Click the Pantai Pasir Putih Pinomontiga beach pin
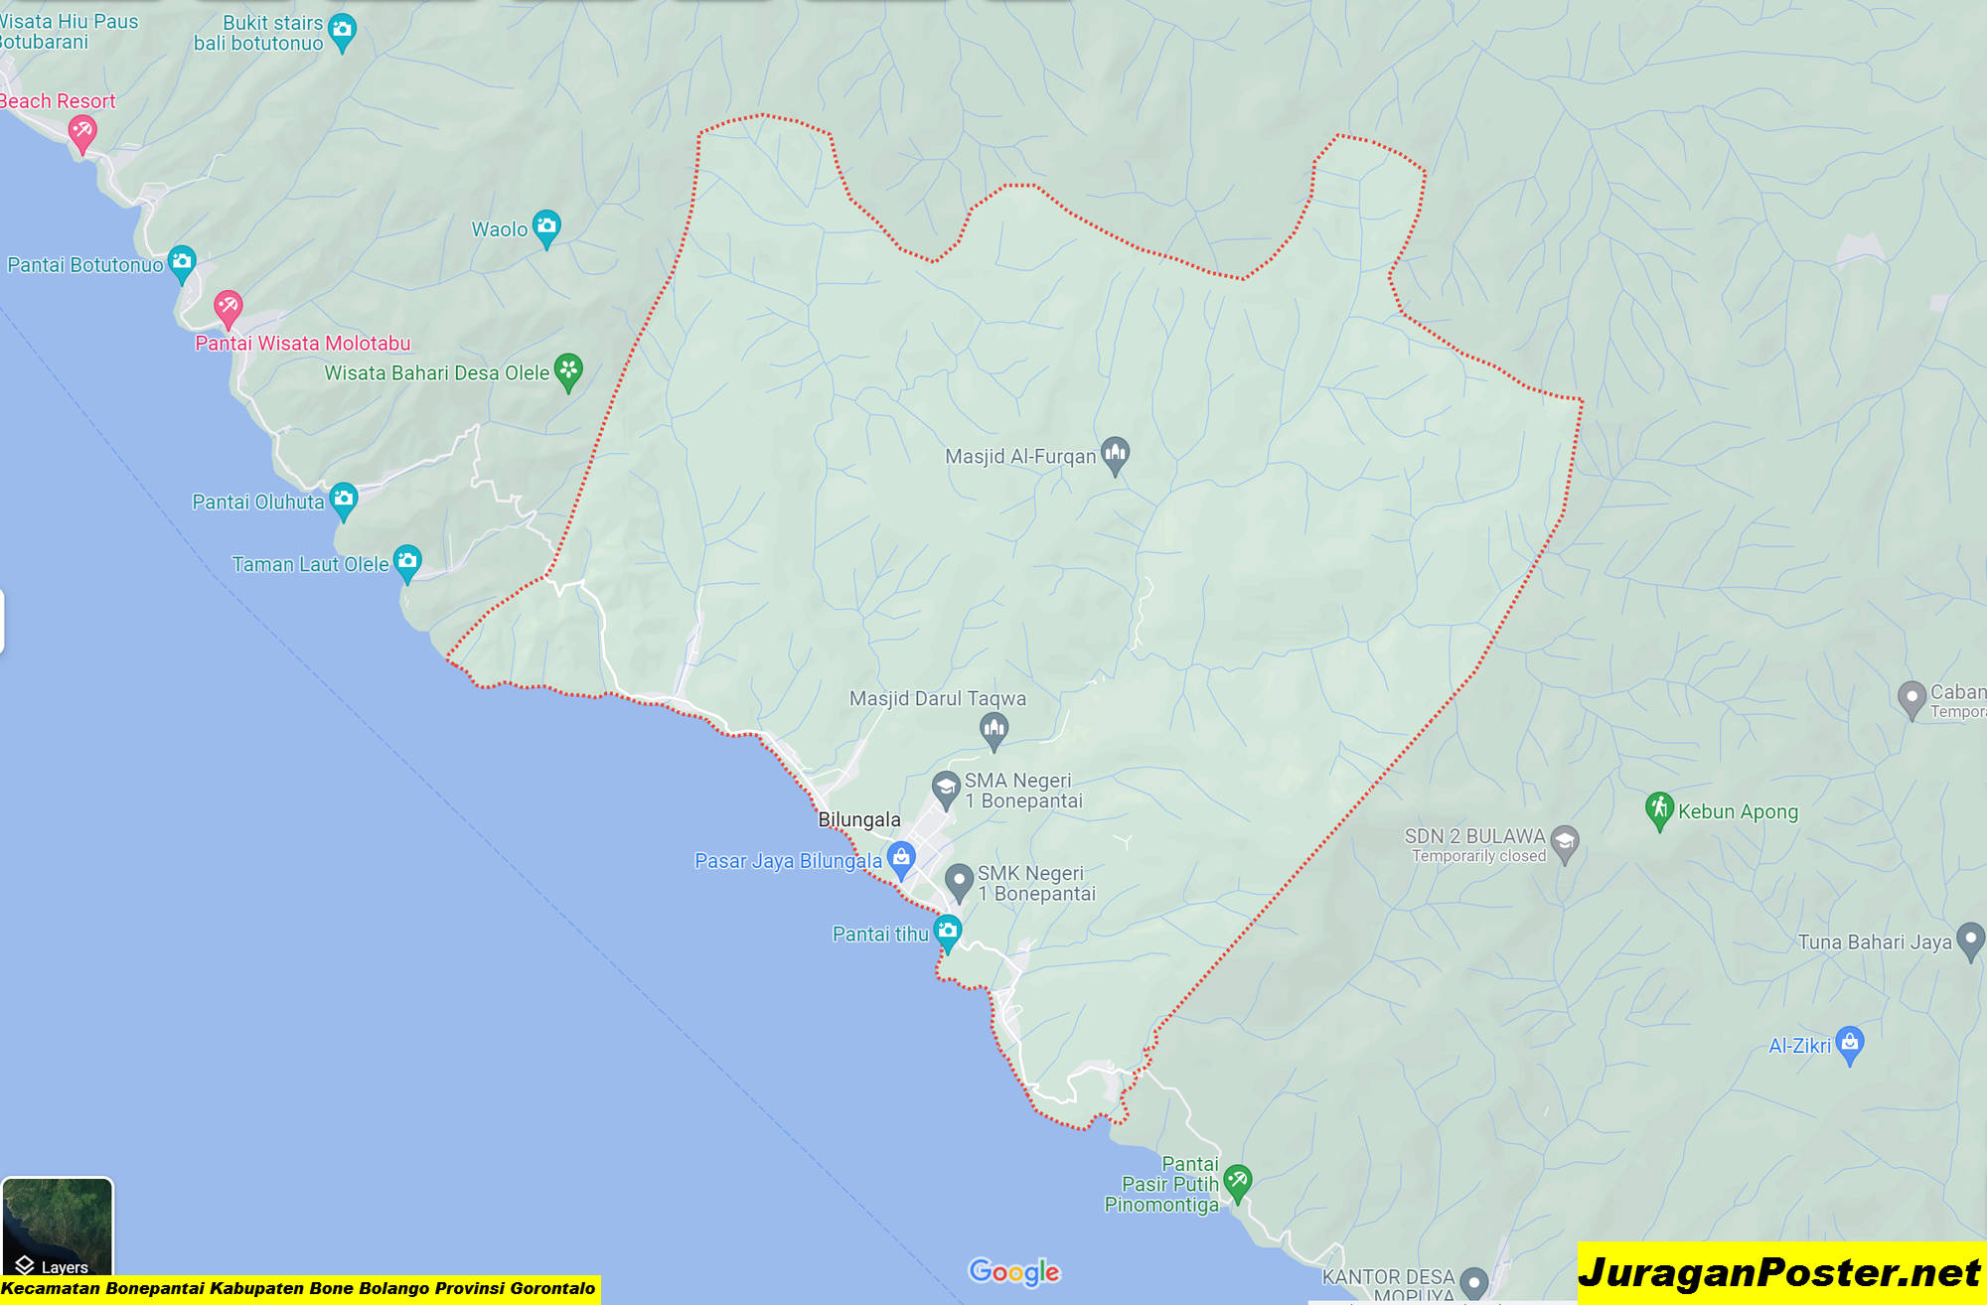 click(x=1237, y=1184)
